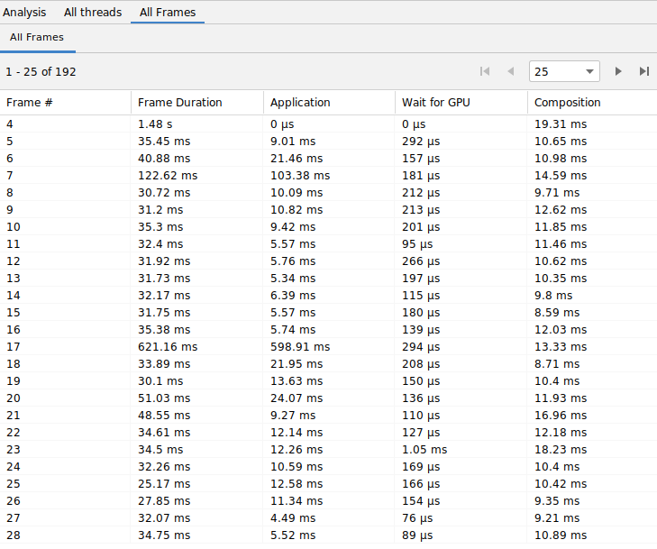Screen dimensions: 657x549
Task: Sort by the Application column header
Action: [x=300, y=102]
